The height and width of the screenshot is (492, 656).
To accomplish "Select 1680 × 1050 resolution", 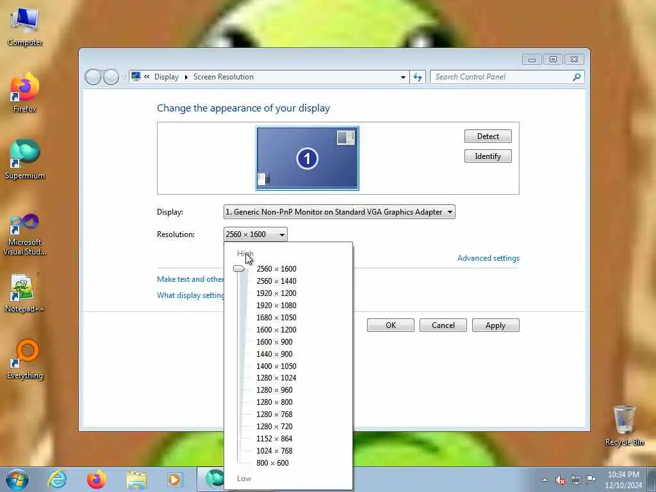I will tap(276, 318).
